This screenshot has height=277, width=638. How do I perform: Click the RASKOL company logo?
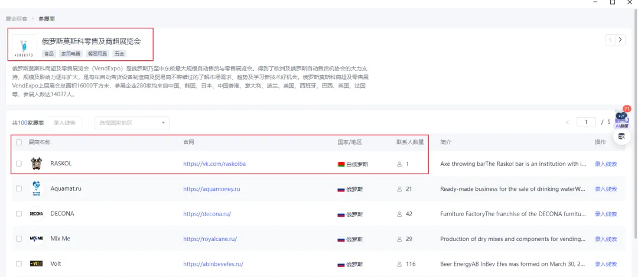pos(36,164)
